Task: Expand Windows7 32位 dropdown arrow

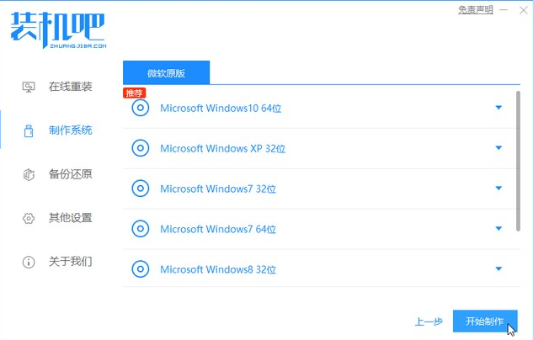Action: (498, 189)
